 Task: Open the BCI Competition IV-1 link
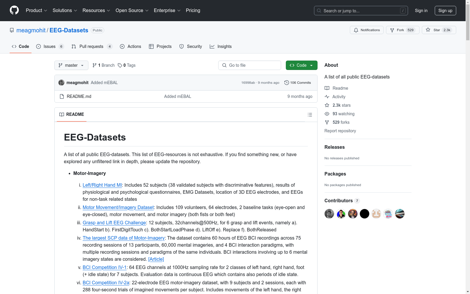click(x=105, y=267)
